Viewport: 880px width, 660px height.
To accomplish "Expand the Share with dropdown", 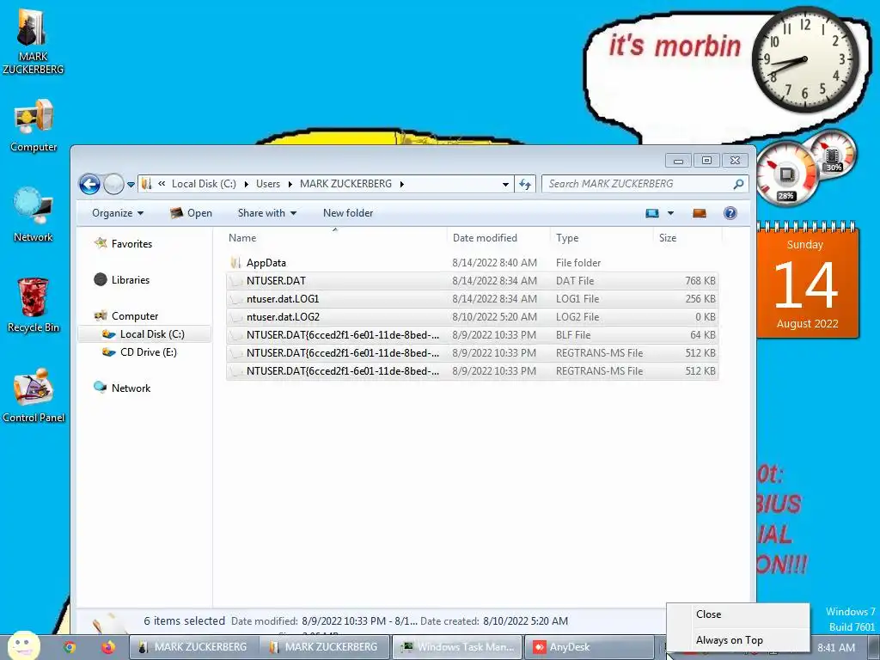I will pyautogui.click(x=267, y=213).
